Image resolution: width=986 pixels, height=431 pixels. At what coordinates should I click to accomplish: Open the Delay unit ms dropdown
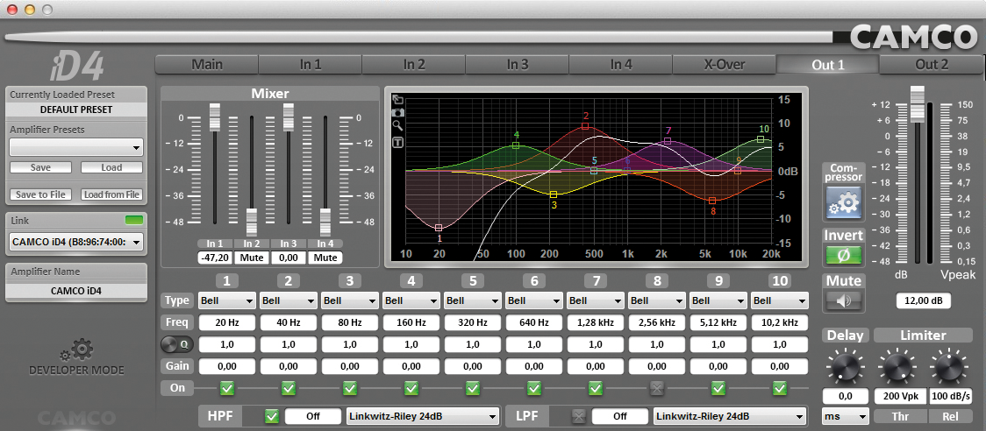(846, 416)
